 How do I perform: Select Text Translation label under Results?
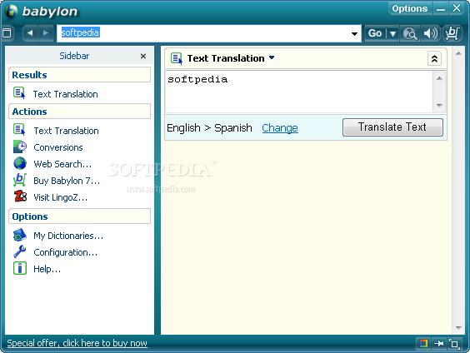[65, 94]
